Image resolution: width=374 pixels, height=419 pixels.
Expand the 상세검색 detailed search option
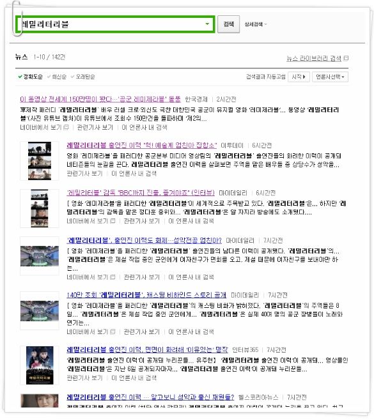tap(256, 24)
